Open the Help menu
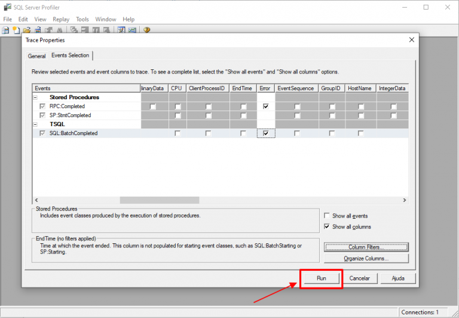 click(128, 19)
